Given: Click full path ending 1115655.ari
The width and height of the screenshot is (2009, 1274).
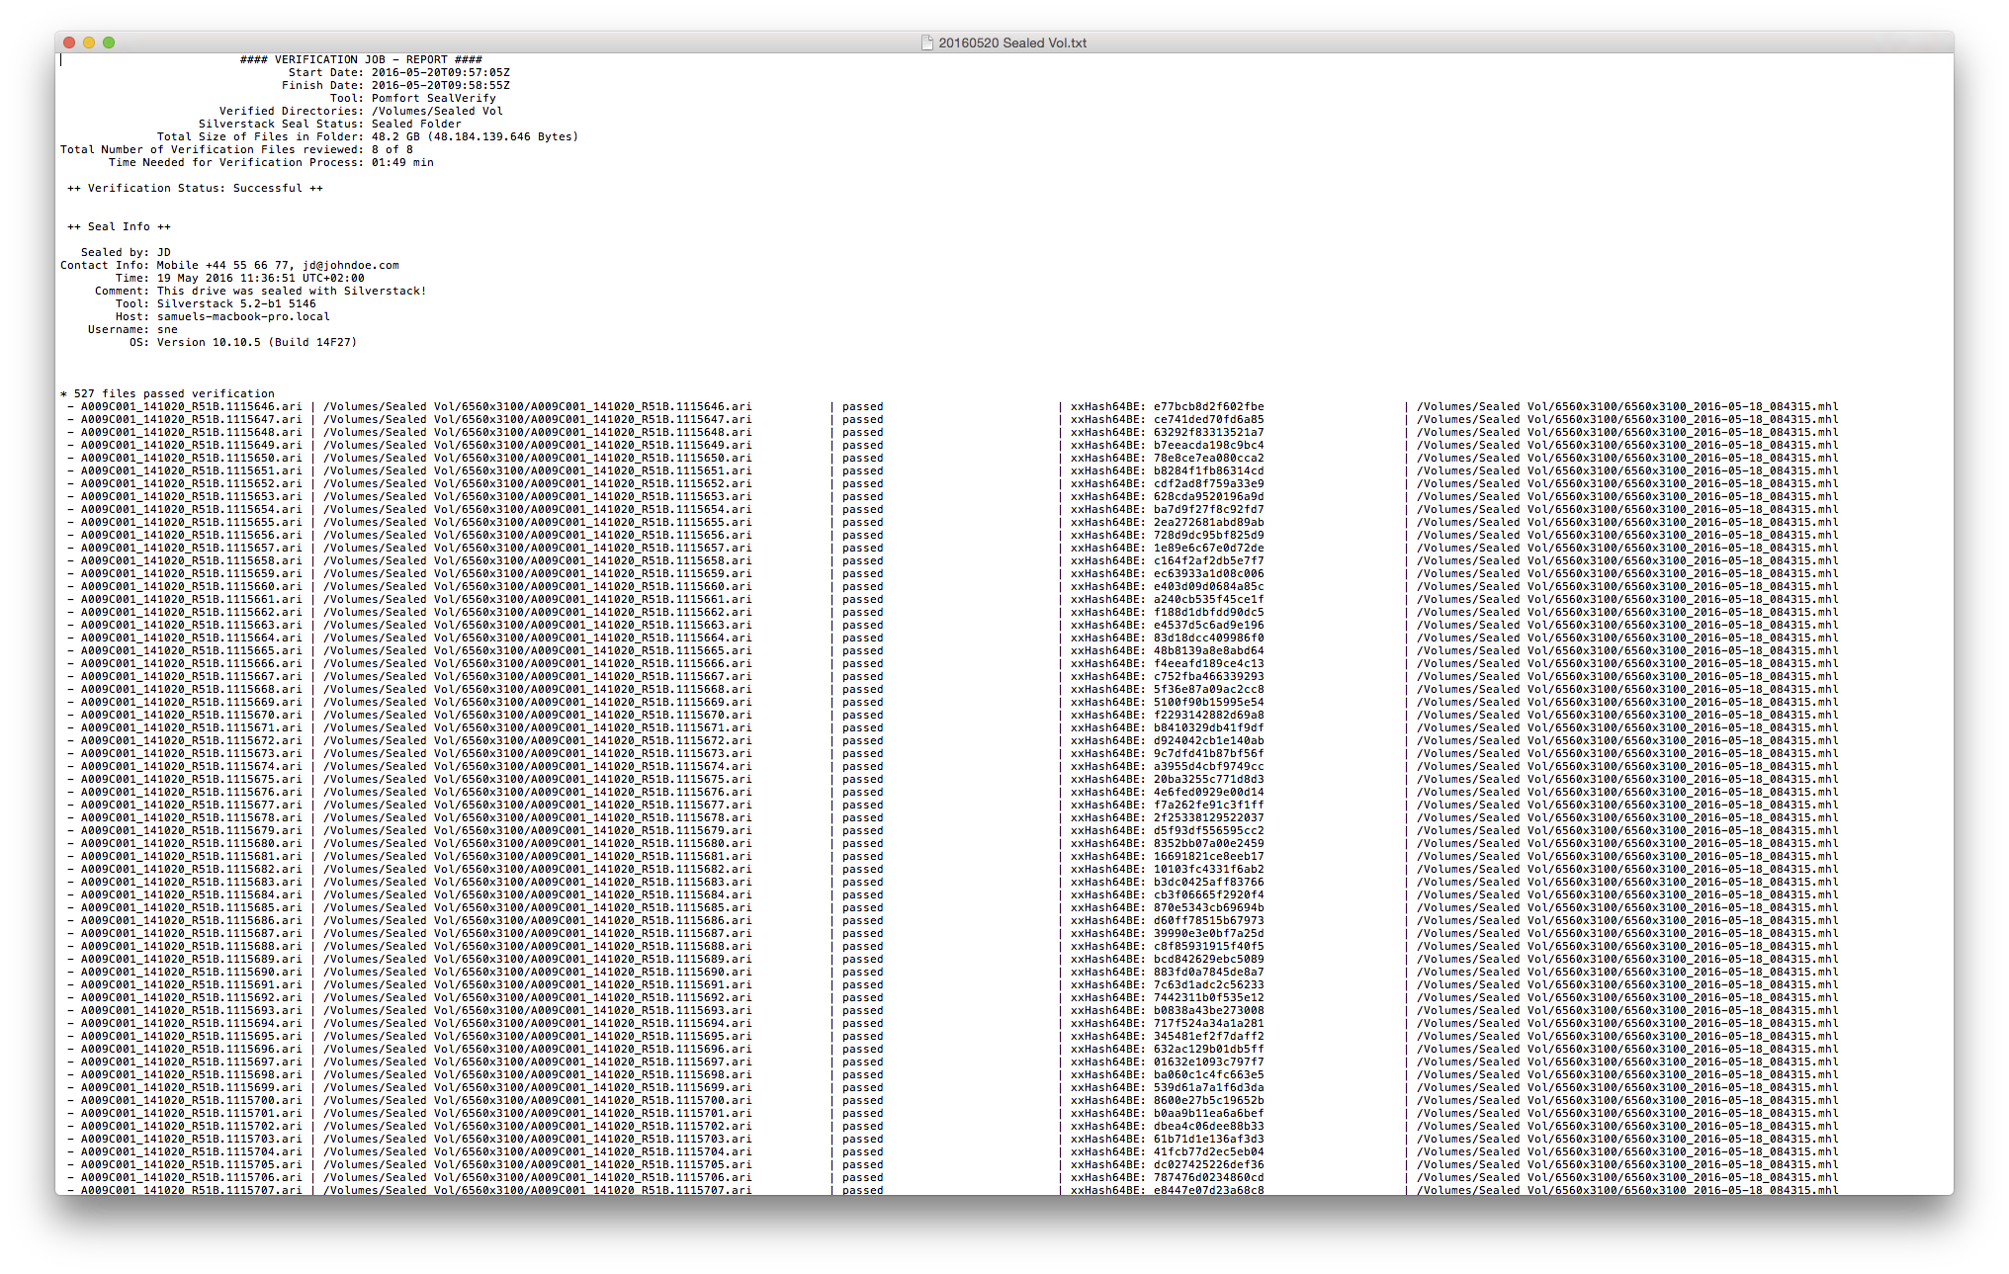Looking at the screenshot, I should tap(537, 522).
